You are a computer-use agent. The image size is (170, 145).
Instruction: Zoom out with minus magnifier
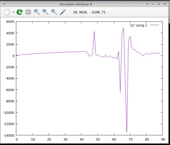pos(37,12)
